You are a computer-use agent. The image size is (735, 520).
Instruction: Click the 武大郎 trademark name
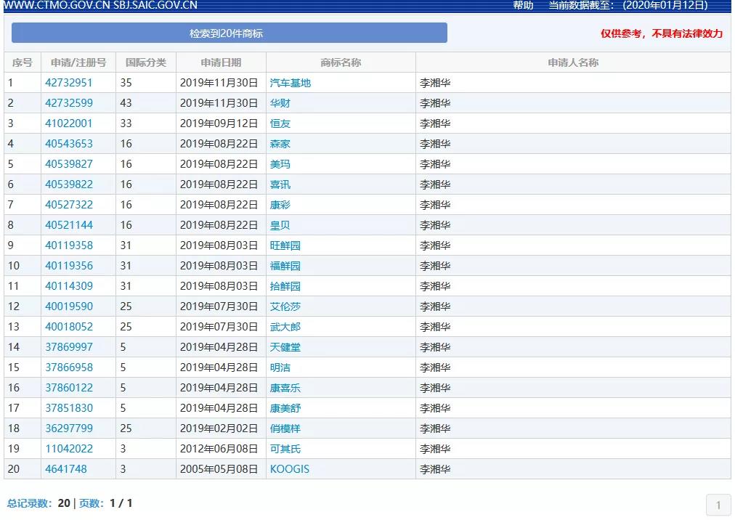(x=286, y=326)
